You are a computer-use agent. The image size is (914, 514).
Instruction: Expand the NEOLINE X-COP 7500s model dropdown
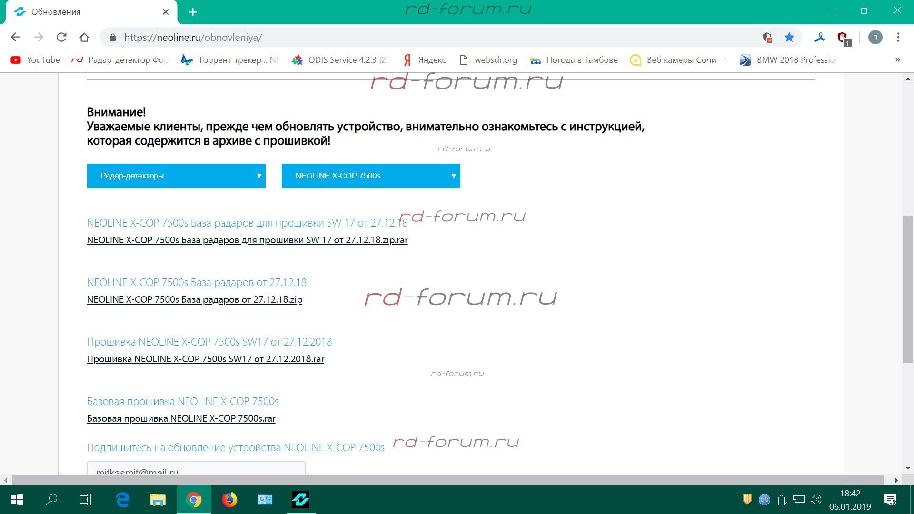[x=371, y=176]
